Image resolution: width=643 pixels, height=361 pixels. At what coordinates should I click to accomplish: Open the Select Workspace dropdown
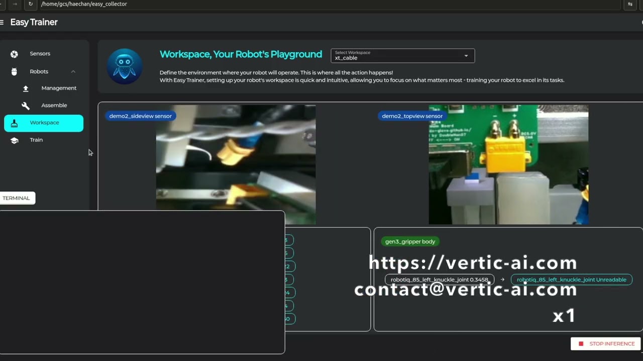(x=402, y=56)
